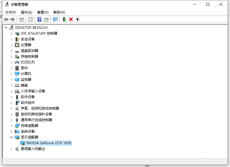
Task: Collapse the DESKTOP-8E5SLCH root node
Action: (6, 28)
